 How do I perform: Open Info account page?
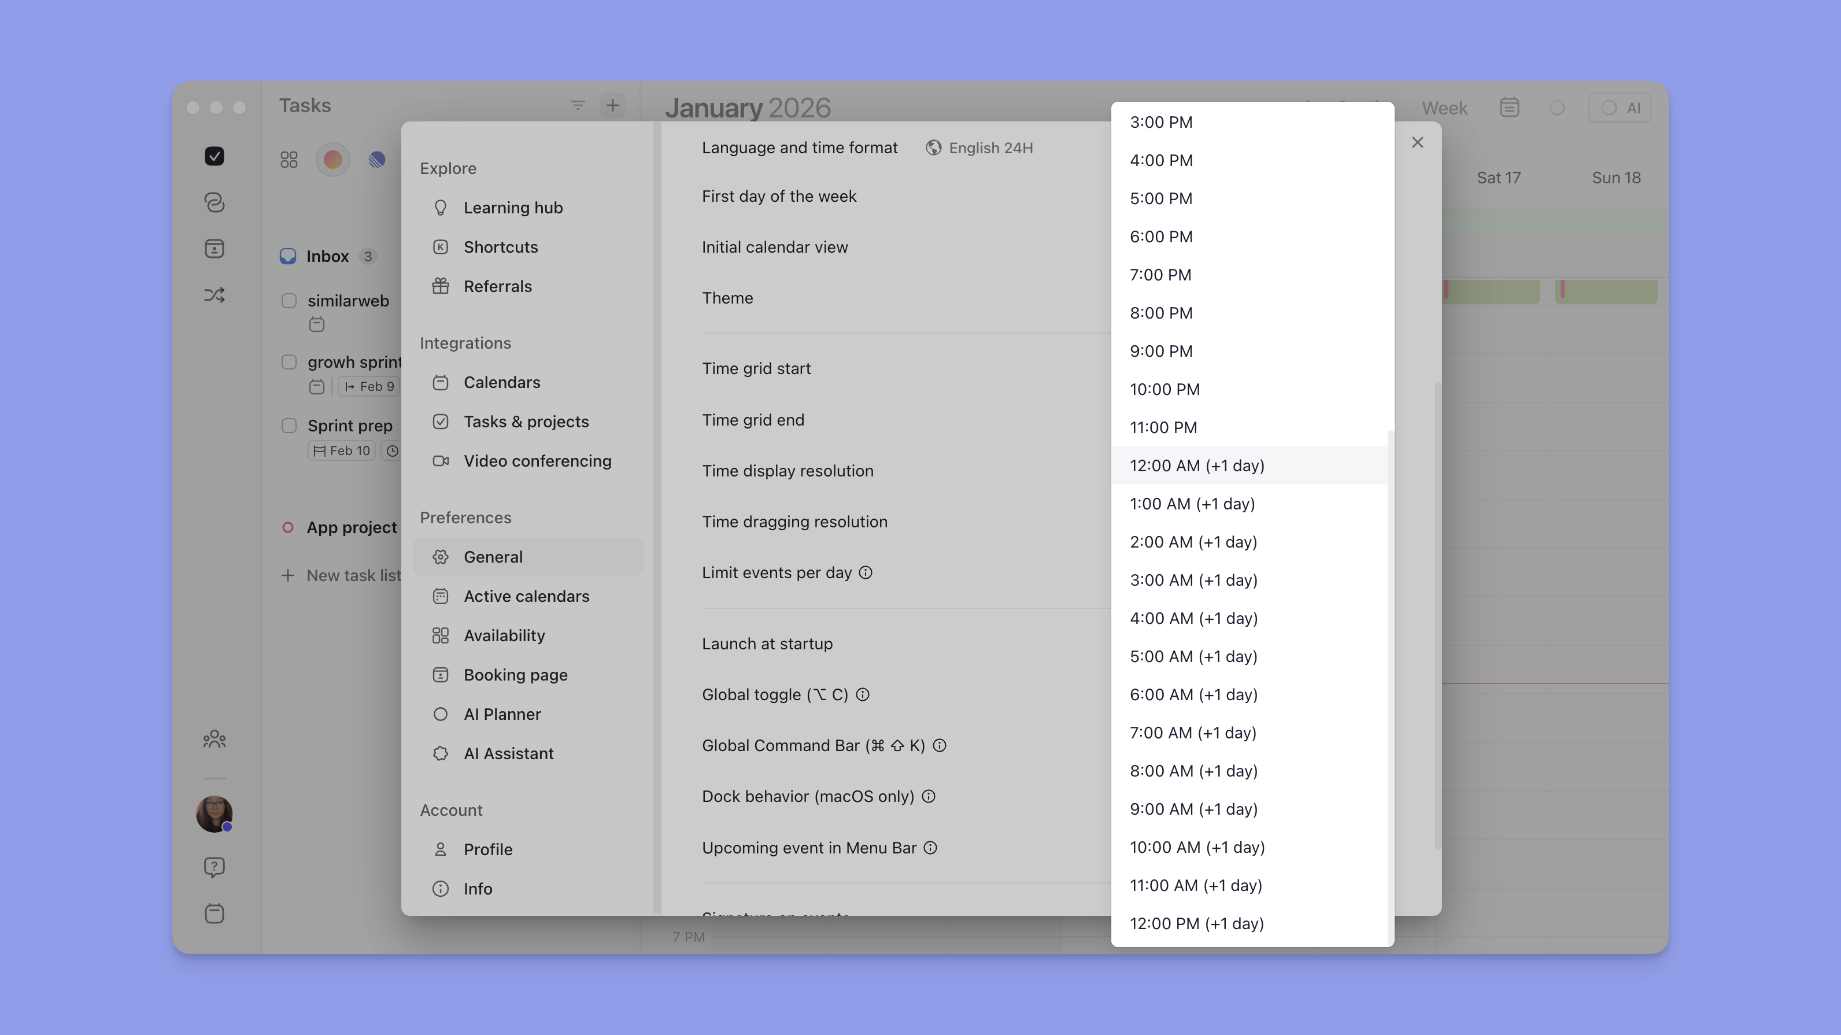pyautogui.click(x=528, y=889)
